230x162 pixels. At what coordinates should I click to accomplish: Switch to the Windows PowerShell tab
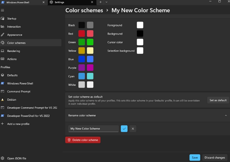click(24, 3)
